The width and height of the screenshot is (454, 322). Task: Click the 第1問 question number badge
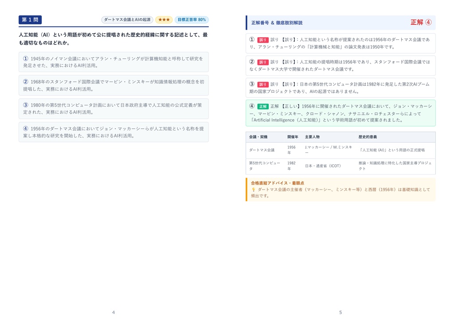point(30,19)
